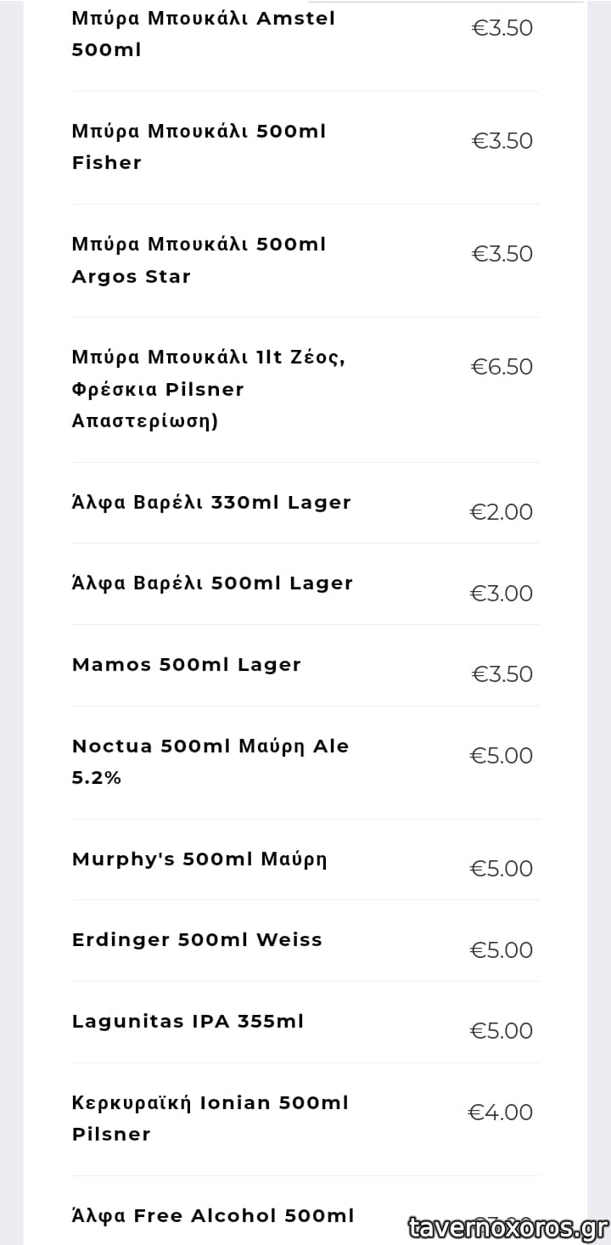This screenshot has height=1245, width=611.
Task: Click the €5.00 price next to Erdinger
Action: click(x=502, y=949)
